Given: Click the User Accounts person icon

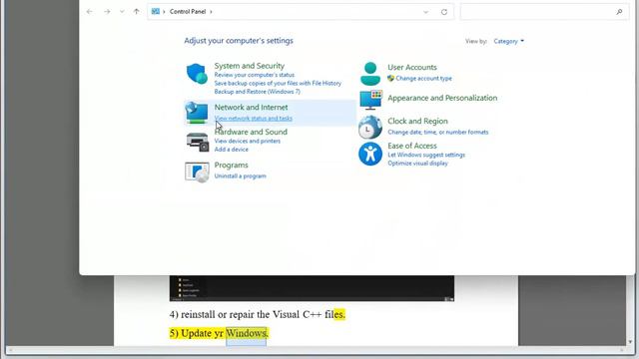Looking at the screenshot, I should [x=370, y=74].
